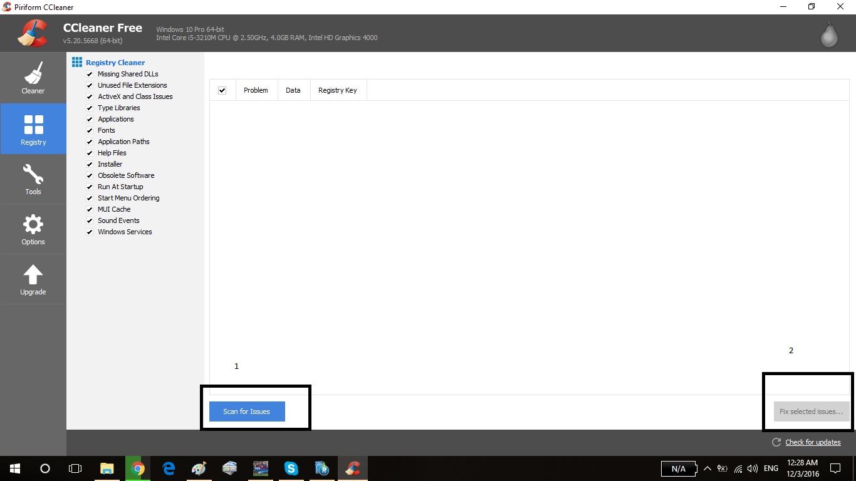856x481 pixels.
Task: Open File Explorer from taskbar
Action: pyautogui.click(x=107, y=468)
